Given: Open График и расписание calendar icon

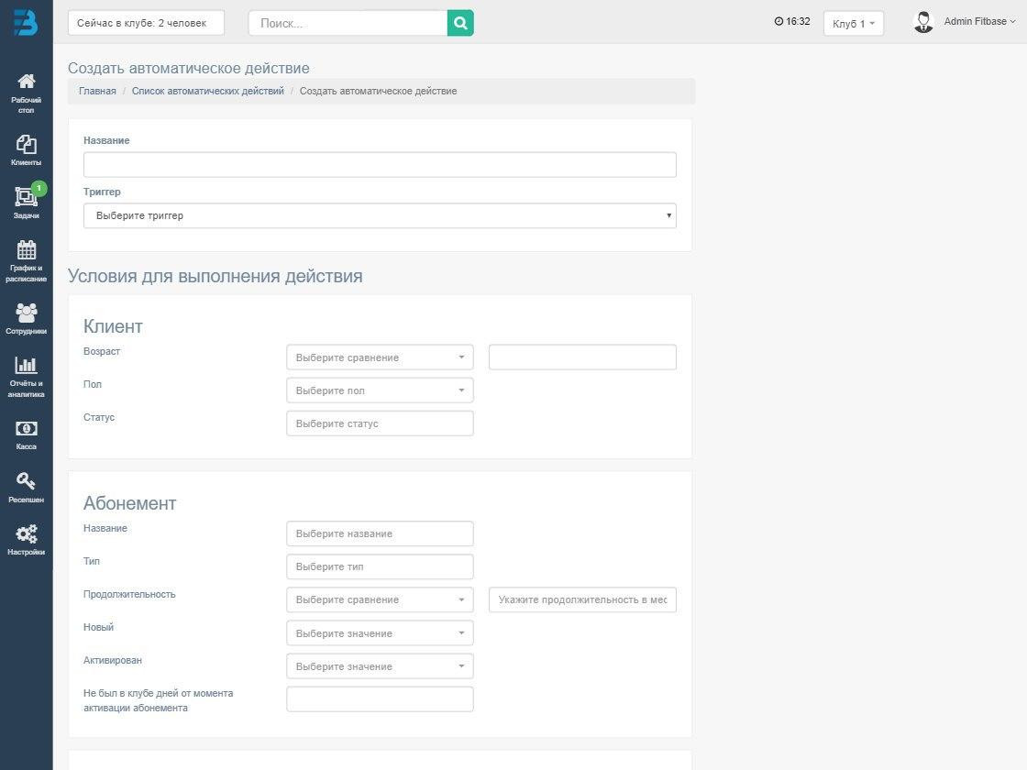Looking at the screenshot, I should click(27, 250).
